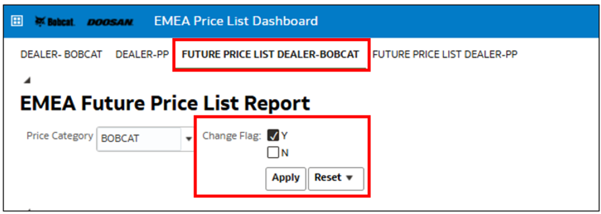Check the Y Change Flag checkbox
The width and height of the screenshot is (601, 214).
(x=273, y=135)
